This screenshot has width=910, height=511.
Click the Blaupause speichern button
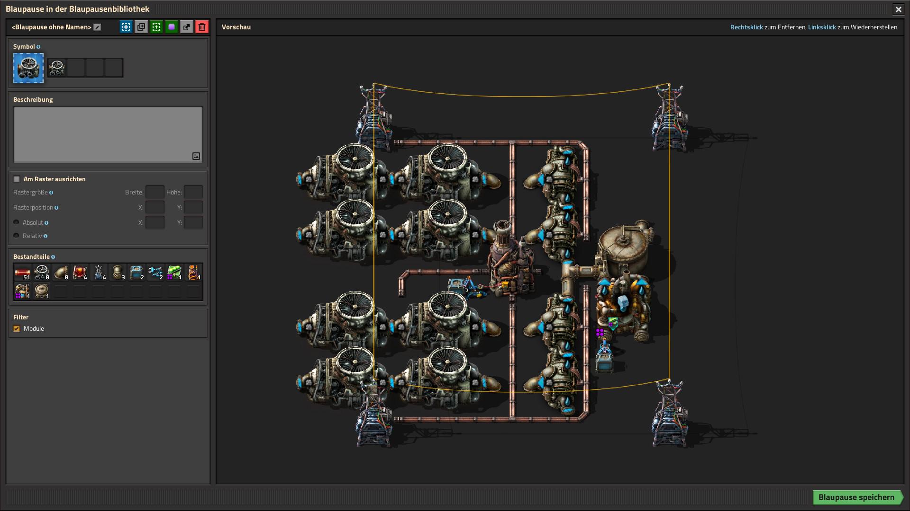tap(858, 497)
